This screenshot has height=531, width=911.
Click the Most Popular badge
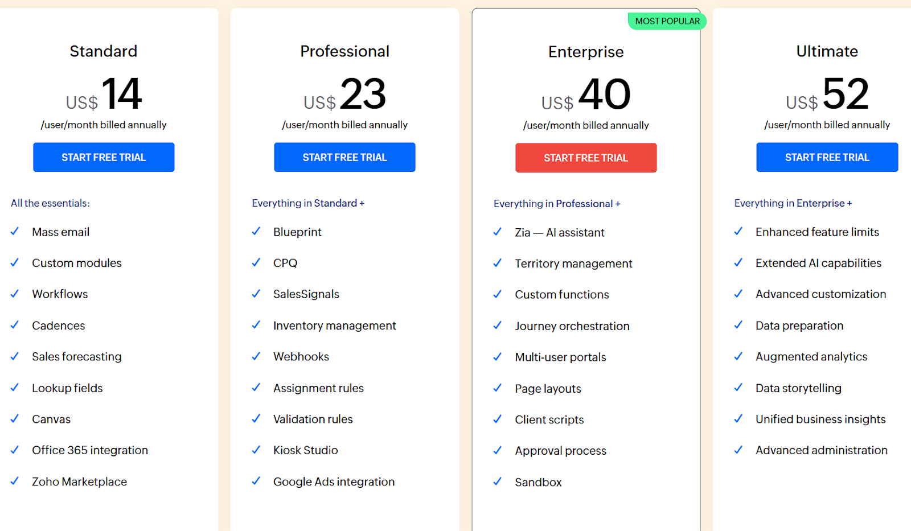coord(667,21)
